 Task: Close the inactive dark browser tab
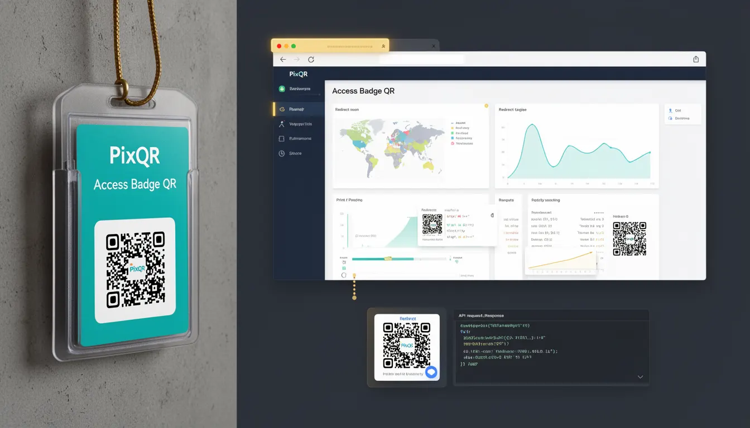[434, 46]
